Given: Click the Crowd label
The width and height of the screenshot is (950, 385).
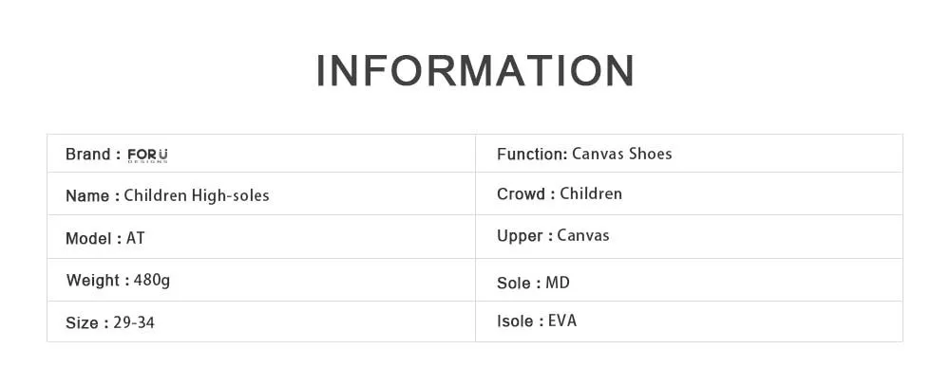Looking at the screenshot, I should click(521, 194).
